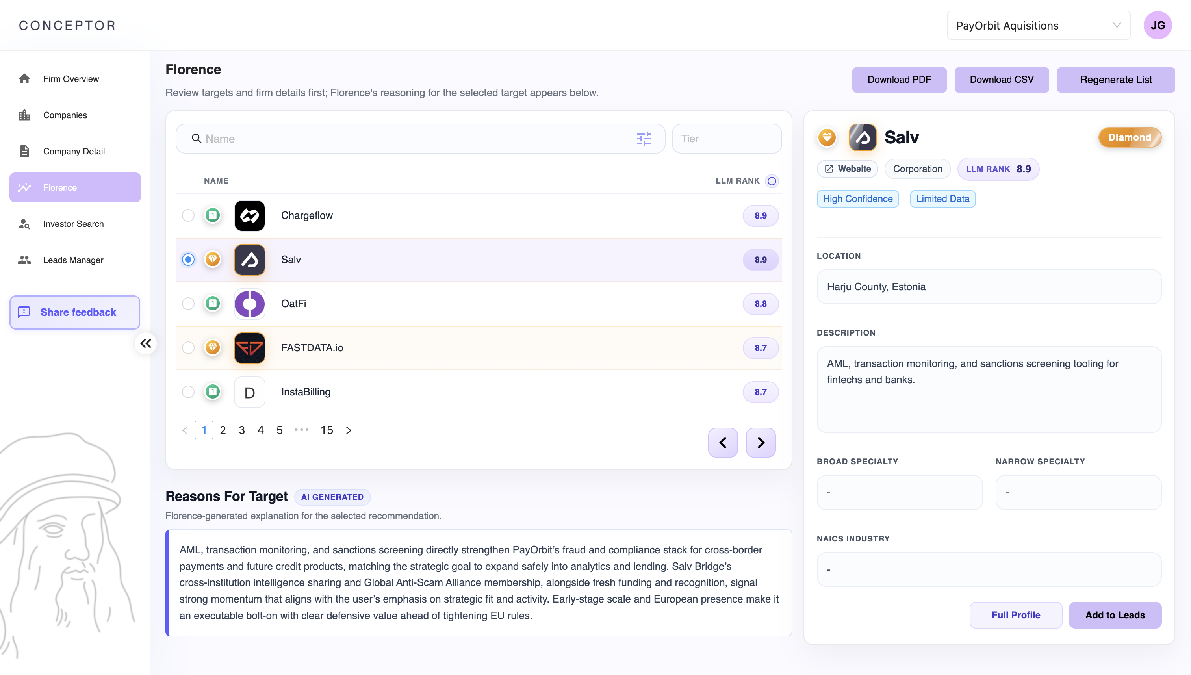Jump ahead via pagination ellipsis
The image size is (1191, 675).
pos(301,430)
